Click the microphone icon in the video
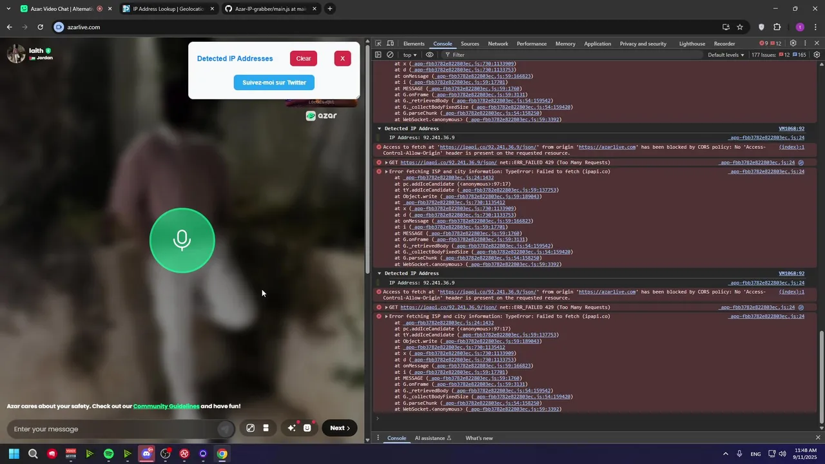 pos(182,240)
